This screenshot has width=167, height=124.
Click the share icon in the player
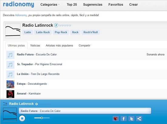click(x=139, y=119)
